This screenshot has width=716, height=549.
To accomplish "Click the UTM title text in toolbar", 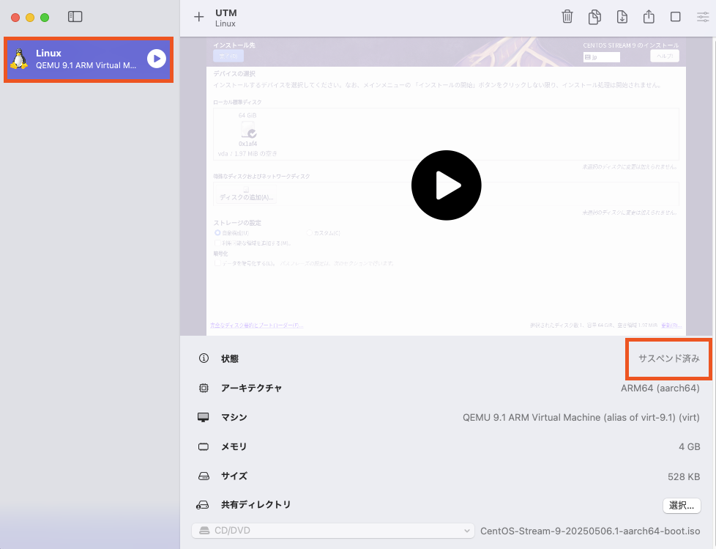I will (x=226, y=12).
